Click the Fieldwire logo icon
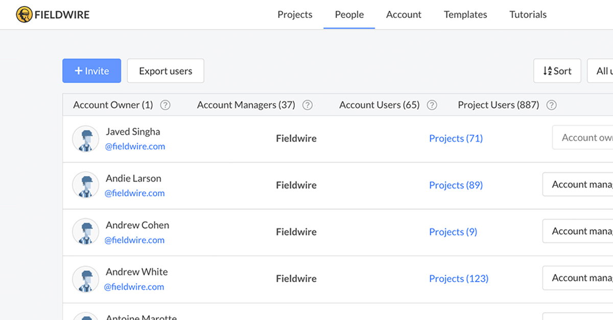The width and height of the screenshot is (613, 320). pos(23,15)
